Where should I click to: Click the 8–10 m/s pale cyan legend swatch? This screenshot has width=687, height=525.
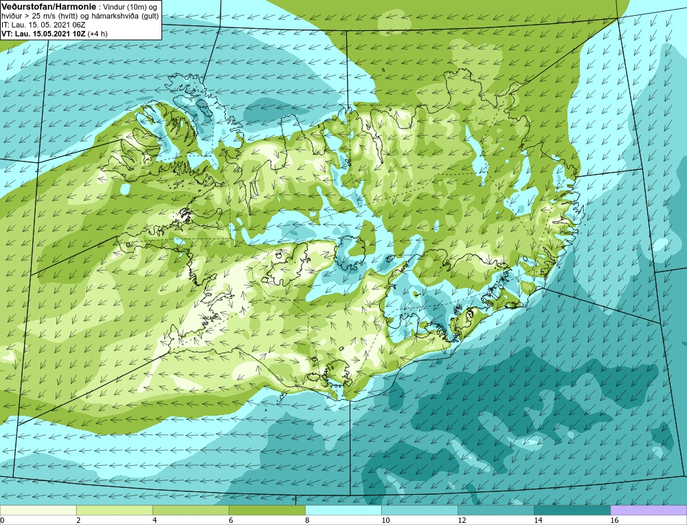point(343,511)
